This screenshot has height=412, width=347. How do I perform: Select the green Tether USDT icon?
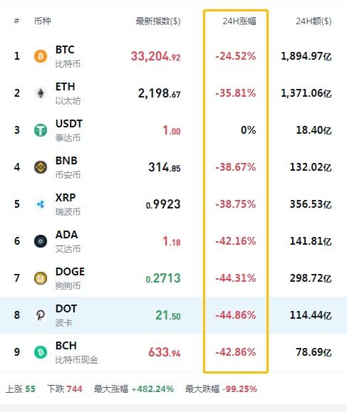(x=41, y=130)
